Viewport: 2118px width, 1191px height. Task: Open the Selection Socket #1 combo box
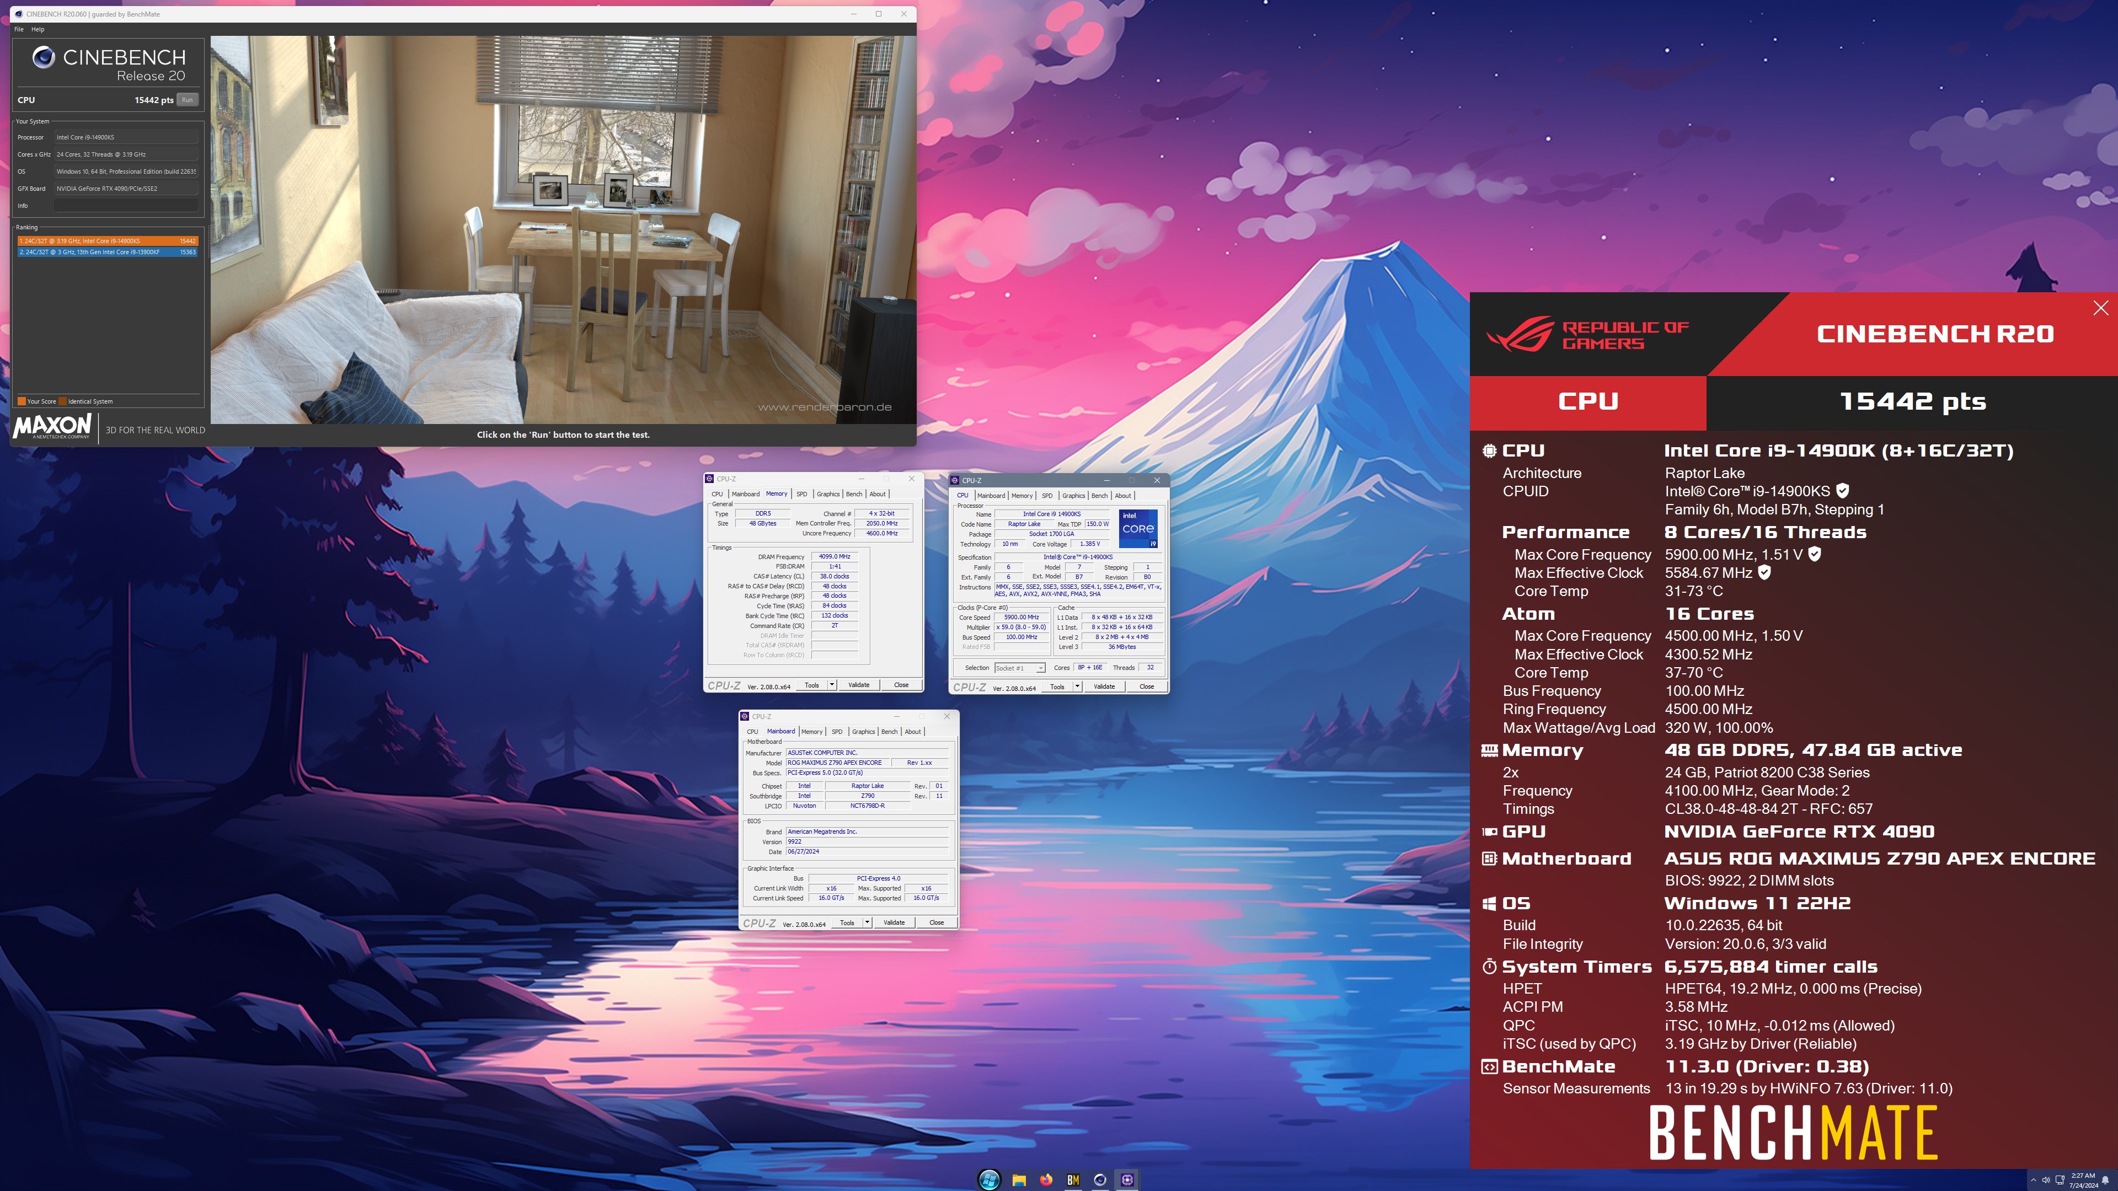1019,667
